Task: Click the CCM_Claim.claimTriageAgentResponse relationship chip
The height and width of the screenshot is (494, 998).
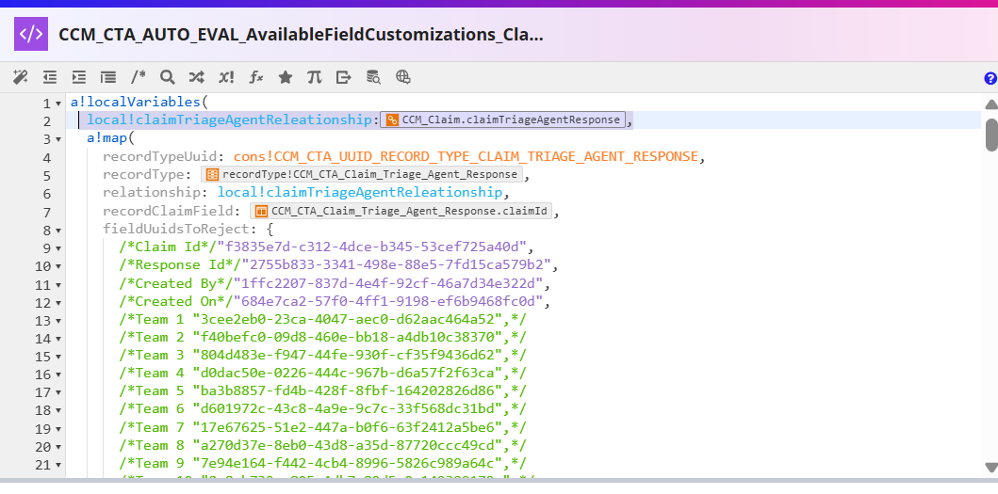Action: (503, 120)
